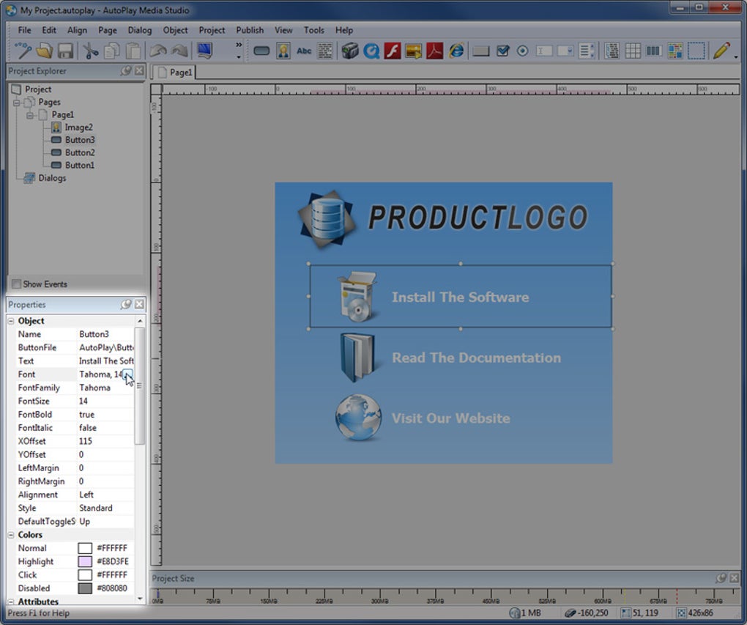Open the Publish menu

coord(250,30)
